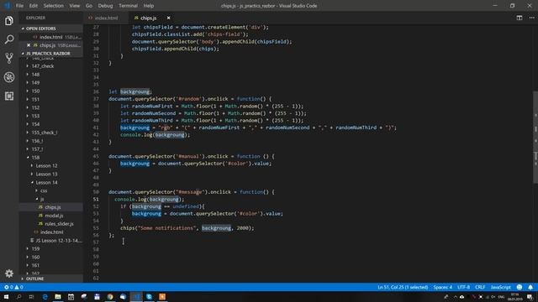This screenshot has height=302, width=538.
Task: Open the Windows Start menu
Action: coord(6,296)
